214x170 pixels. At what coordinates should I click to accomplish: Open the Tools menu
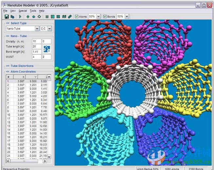pos(33,11)
